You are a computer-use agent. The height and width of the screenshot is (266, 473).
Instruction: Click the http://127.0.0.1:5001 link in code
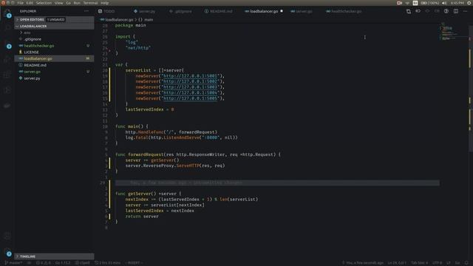(190, 76)
